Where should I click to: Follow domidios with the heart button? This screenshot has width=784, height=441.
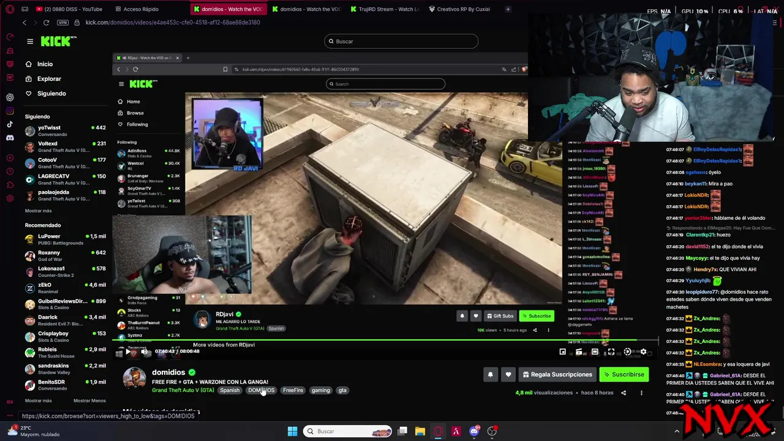tap(508, 374)
